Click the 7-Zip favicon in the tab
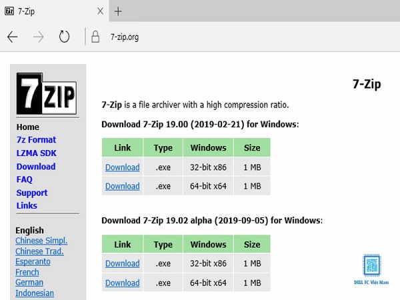This screenshot has height=300, width=400. (x=9, y=11)
